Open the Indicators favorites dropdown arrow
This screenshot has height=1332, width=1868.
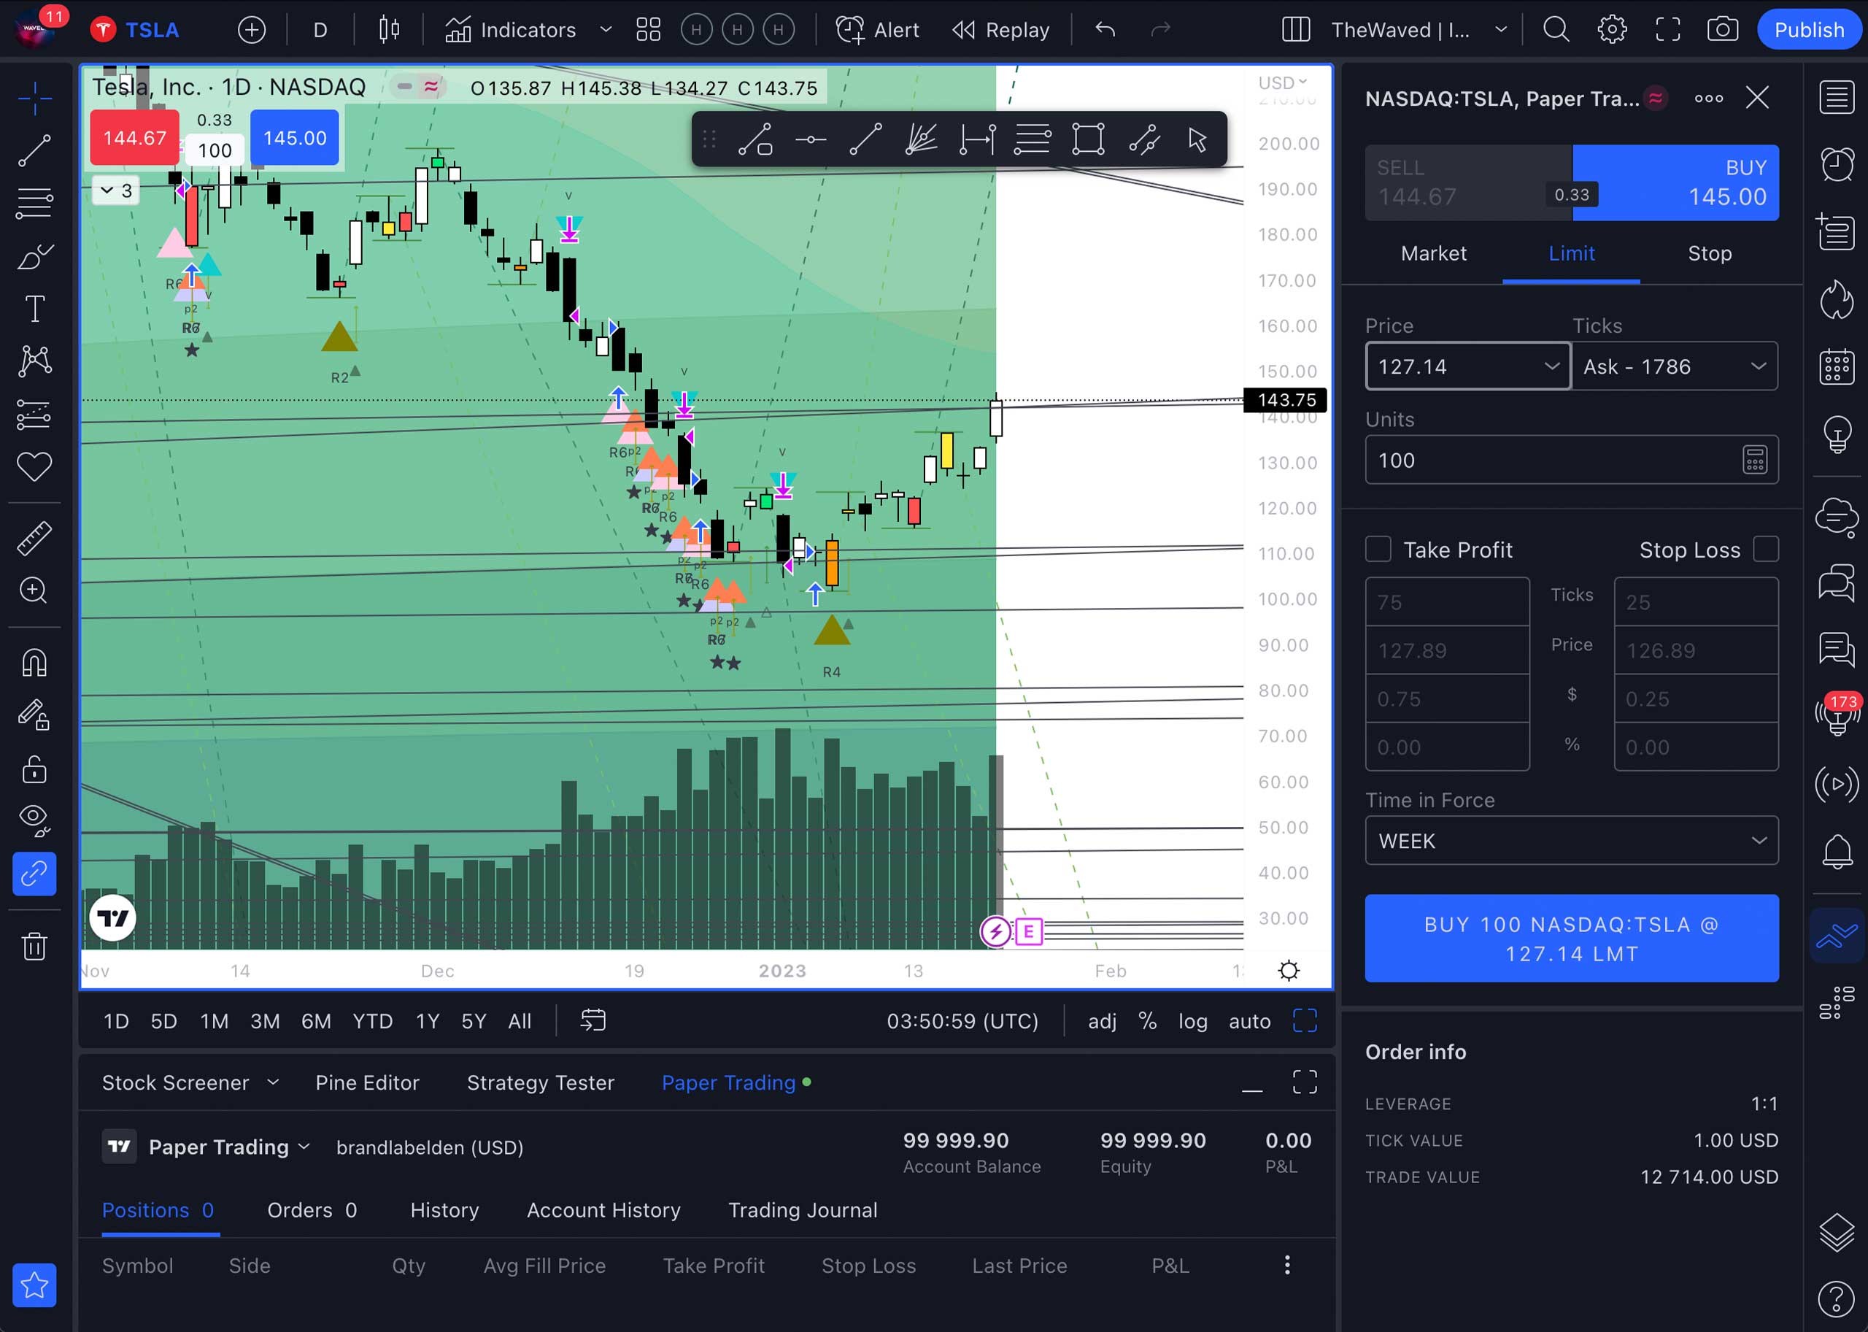point(606,31)
